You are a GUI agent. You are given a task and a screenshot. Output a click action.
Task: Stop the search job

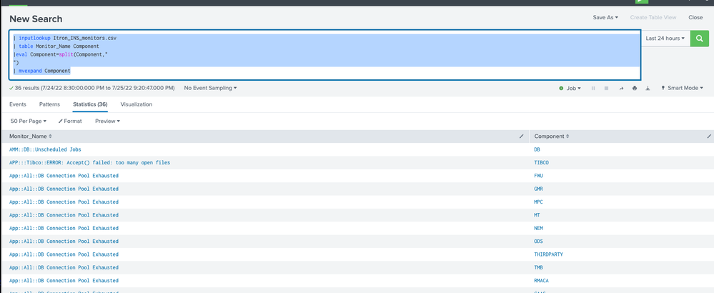click(607, 88)
